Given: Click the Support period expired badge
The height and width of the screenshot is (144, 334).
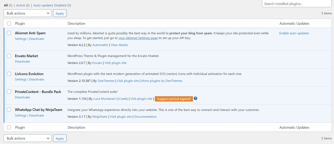Looking at the screenshot, I should point(174,99).
